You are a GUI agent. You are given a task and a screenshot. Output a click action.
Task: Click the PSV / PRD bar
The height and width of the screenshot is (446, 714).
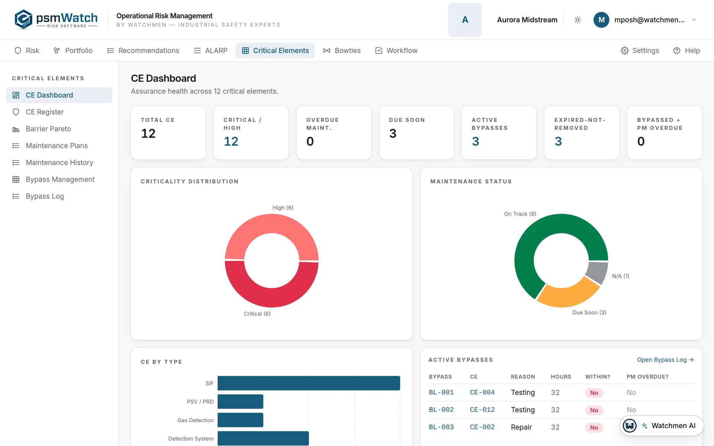pos(240,402)
